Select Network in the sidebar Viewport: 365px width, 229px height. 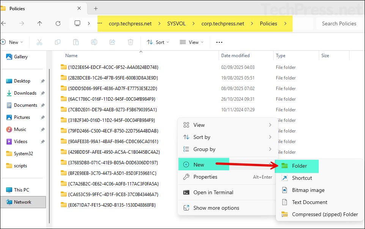[22, 202]
